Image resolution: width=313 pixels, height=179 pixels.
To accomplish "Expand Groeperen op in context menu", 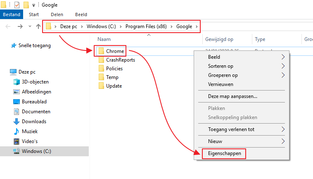I will pyautogui.click(x=242, y=75).
